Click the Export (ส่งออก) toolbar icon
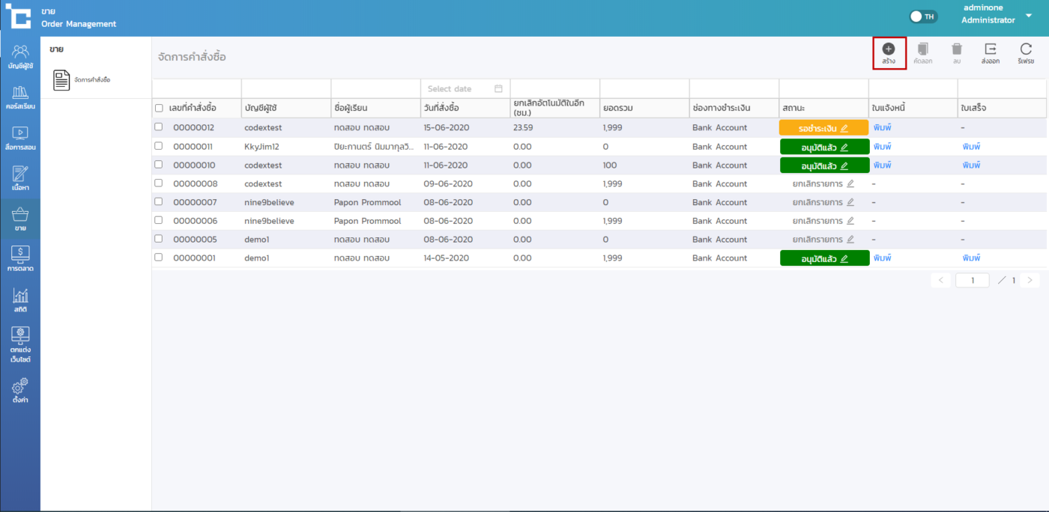This screenshot has width=1049, height=512. [990, 49]
